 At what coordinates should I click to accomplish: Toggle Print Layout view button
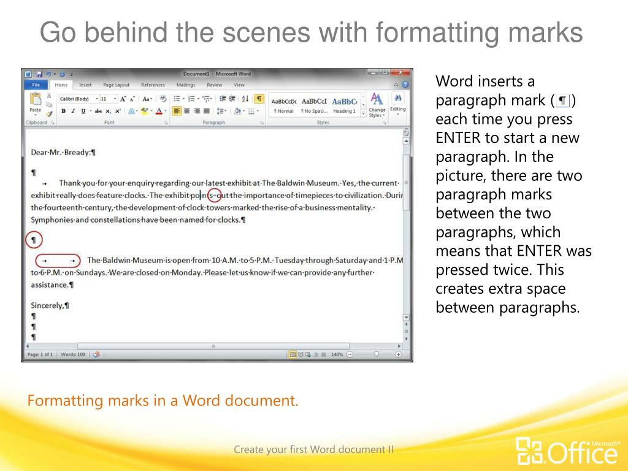pos(293,354)
